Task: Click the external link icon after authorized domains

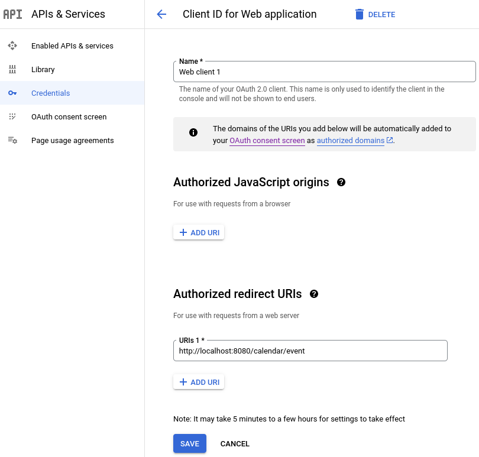Action: pyautogui.click(x=390, y=140)
